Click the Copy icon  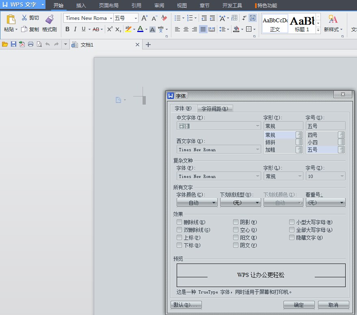click(x=24, y=29)
